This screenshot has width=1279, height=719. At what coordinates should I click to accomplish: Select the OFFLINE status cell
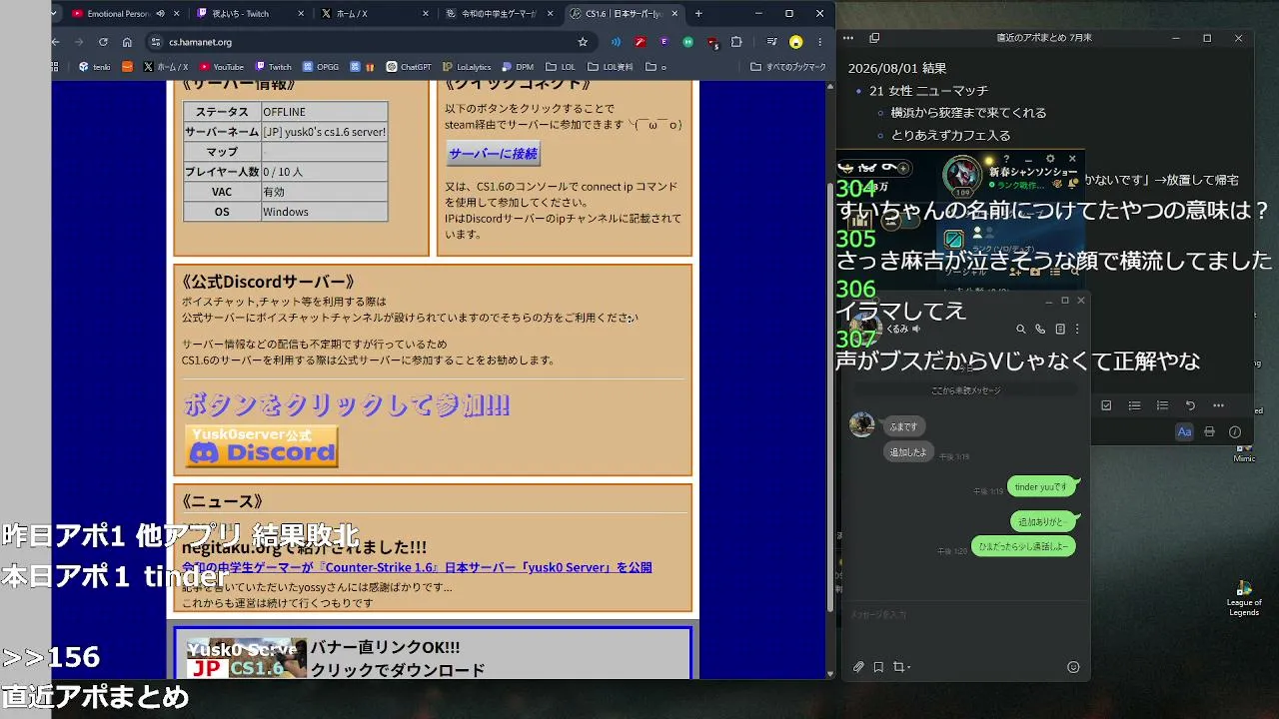coord(325,112)
